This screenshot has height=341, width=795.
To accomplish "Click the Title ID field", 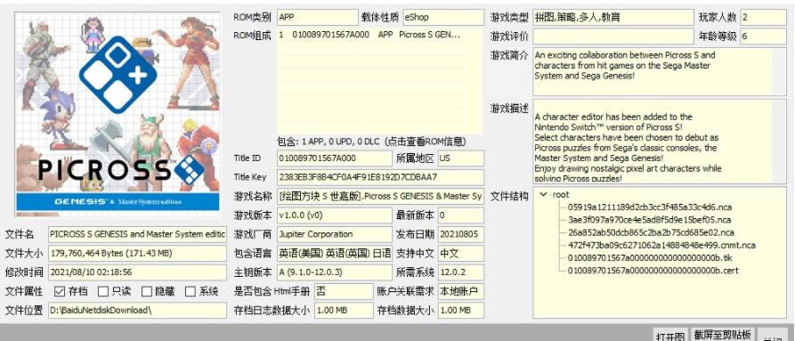I will 335,158.
